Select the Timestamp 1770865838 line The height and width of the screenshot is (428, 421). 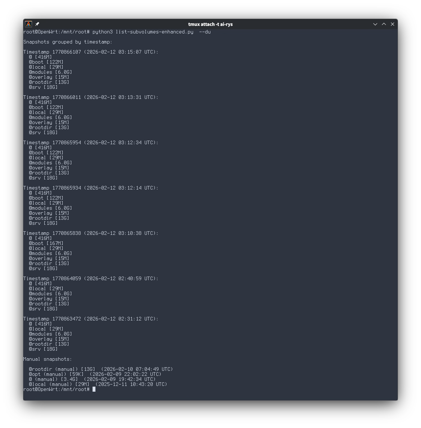pyautogui.click(x=91, y=233)
